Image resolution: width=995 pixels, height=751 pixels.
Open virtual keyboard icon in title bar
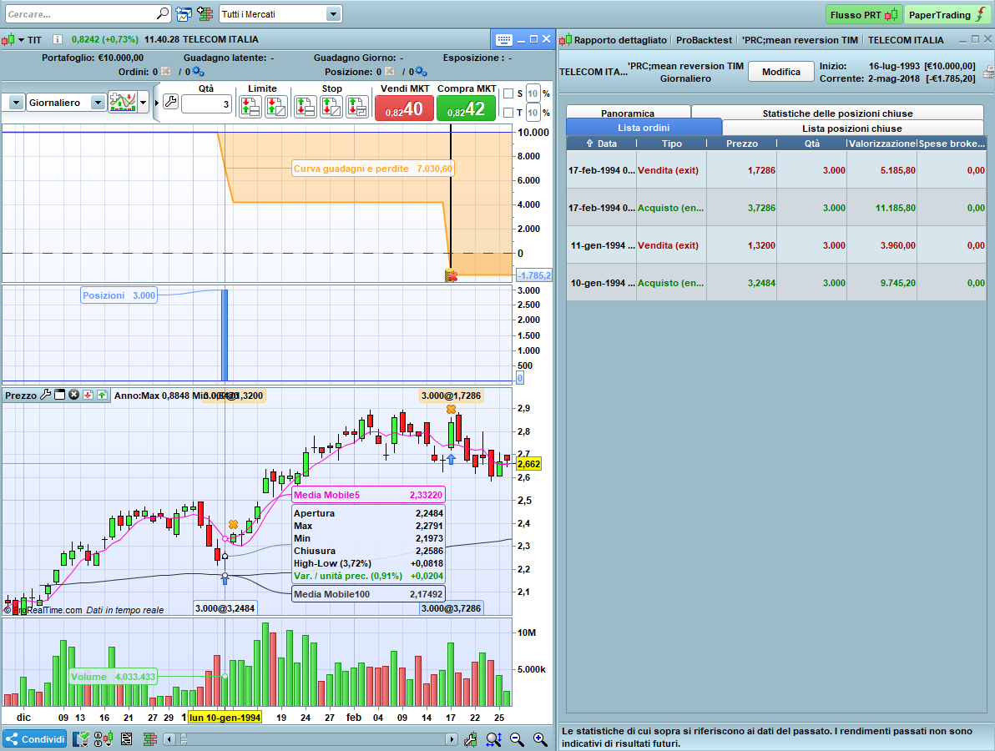pos(504,39)
